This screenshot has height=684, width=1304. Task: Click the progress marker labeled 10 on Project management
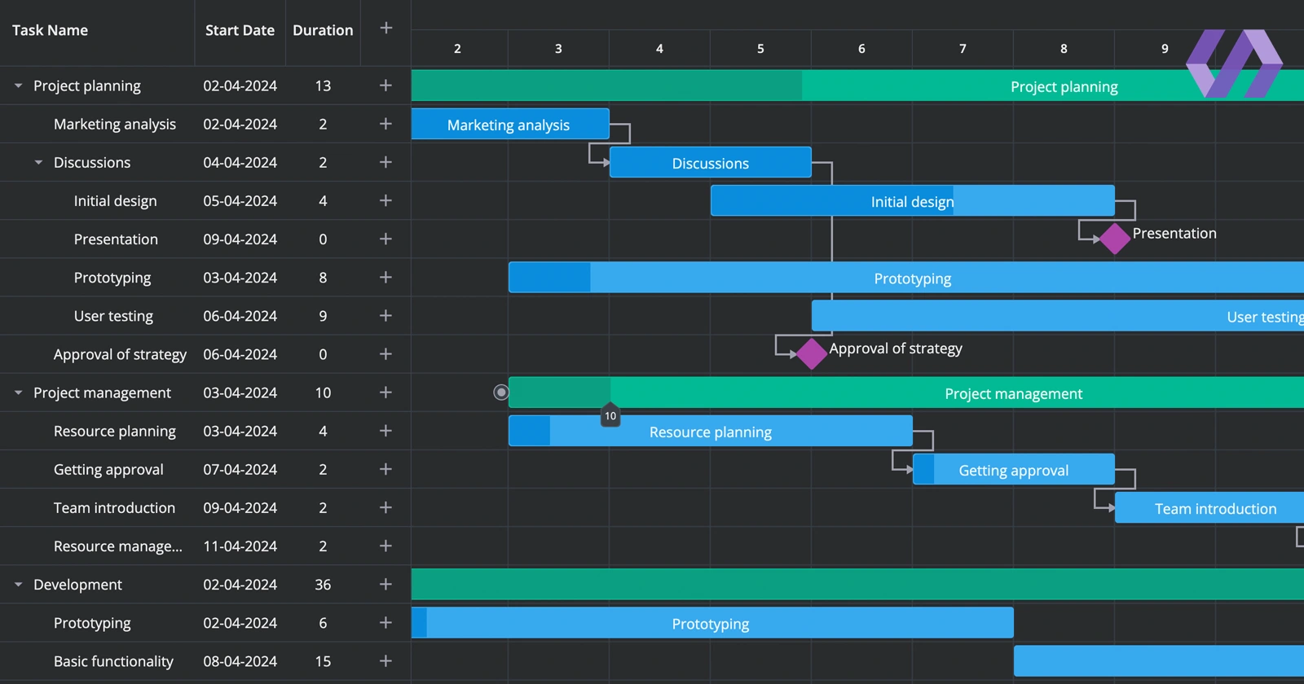pos(610,414)
